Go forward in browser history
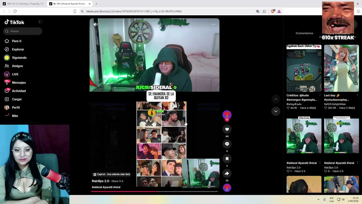The image size is (362, 204). click(x=9, y=11)
